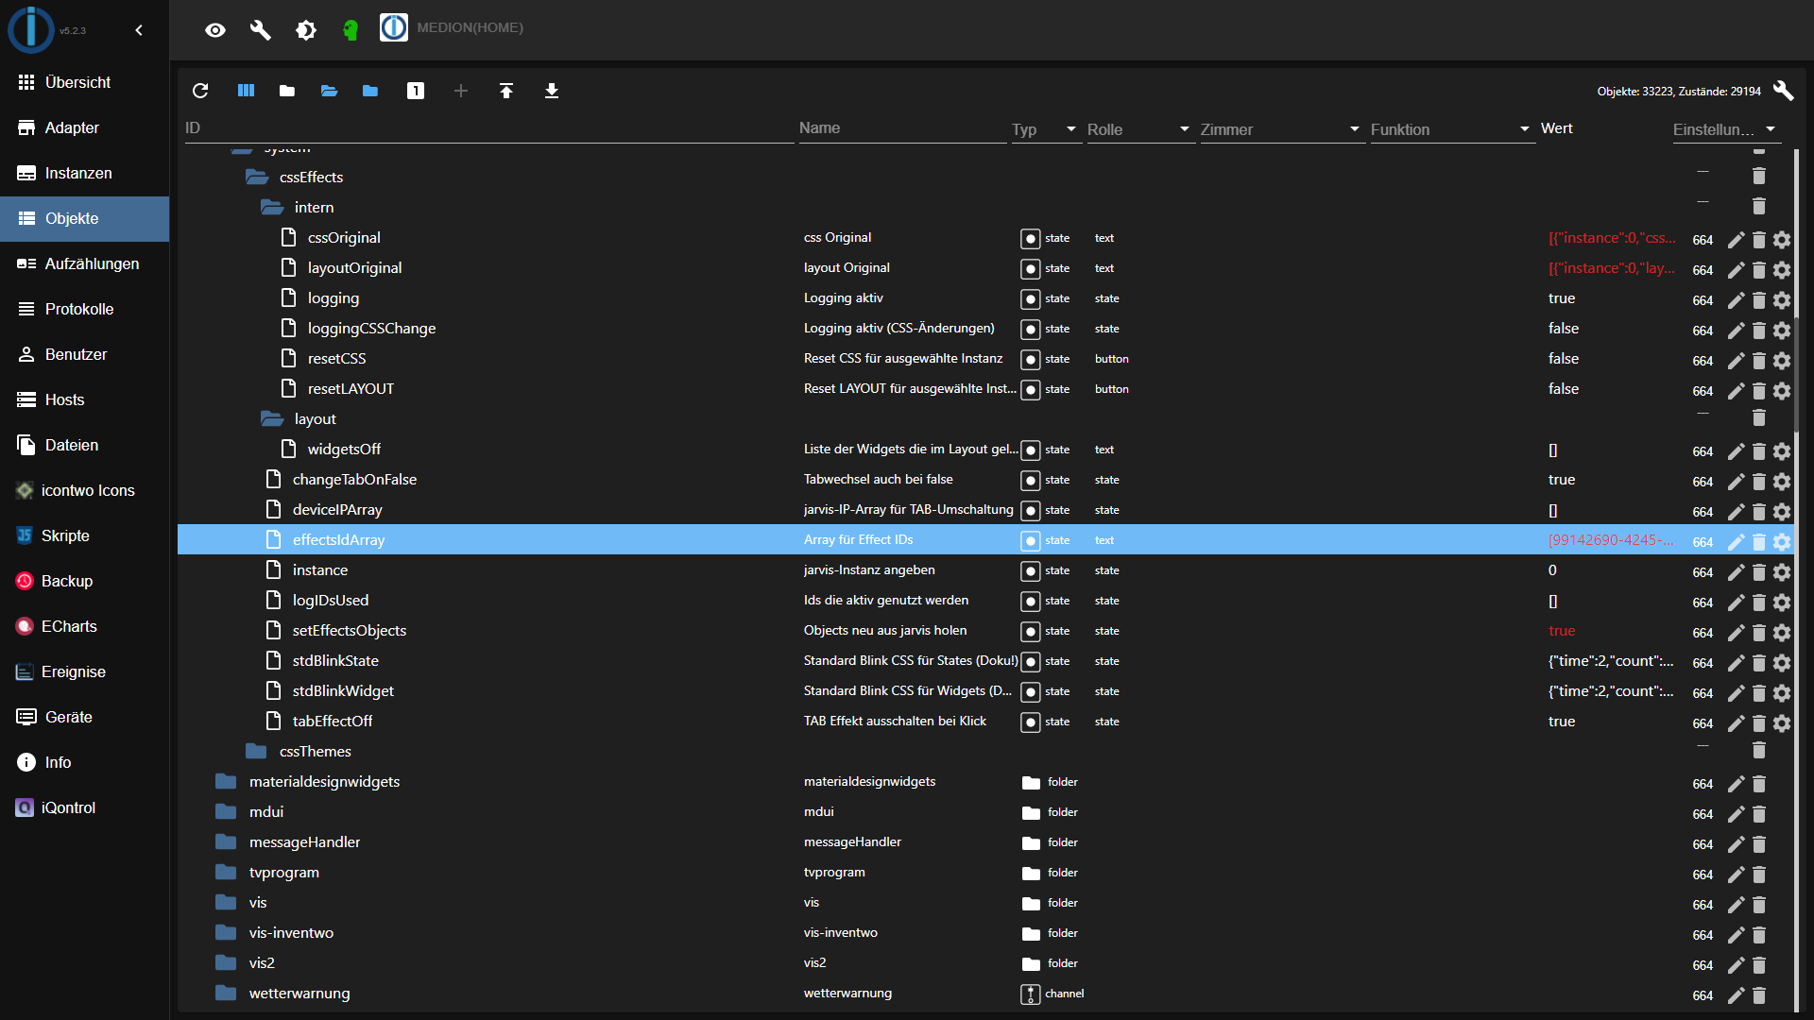This screenshot has height=1020, width=1814.
Task: Delete the tabEffectOff object
Action: [1759, 723]
